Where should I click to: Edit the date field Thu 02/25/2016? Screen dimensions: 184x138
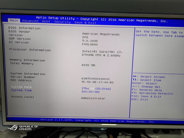(x=96, y=89)
